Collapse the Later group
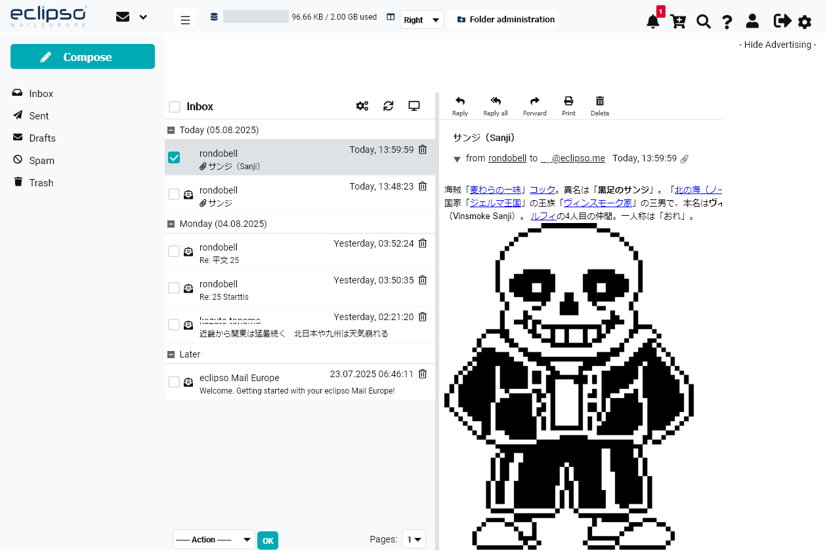Screen dimensions: 827x551 point(171,354)
